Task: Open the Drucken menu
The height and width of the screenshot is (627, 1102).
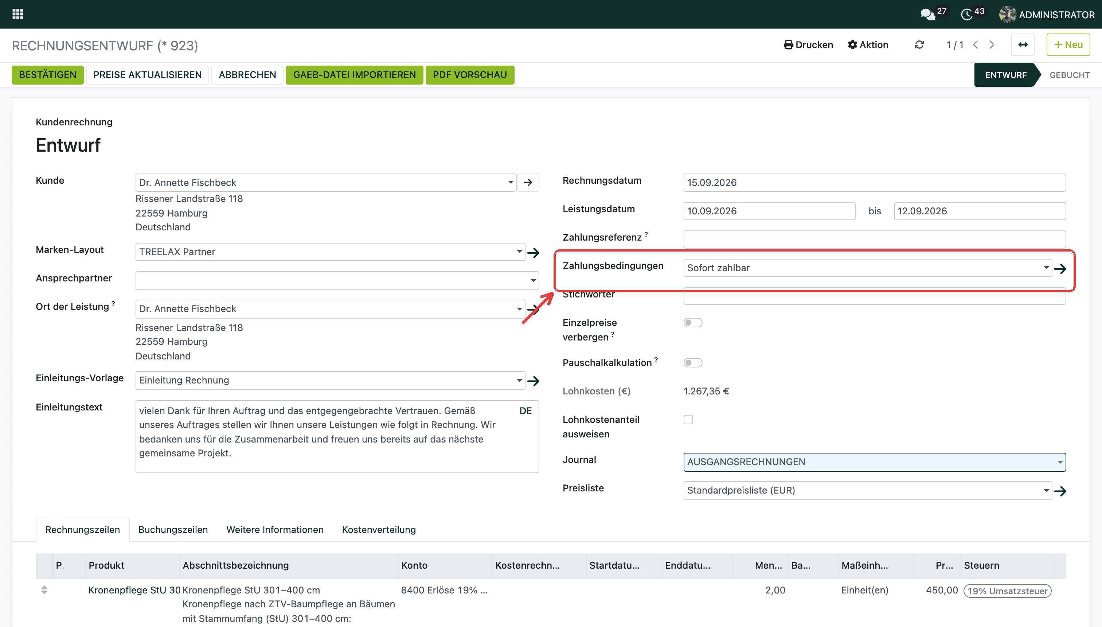Action: 808,45
